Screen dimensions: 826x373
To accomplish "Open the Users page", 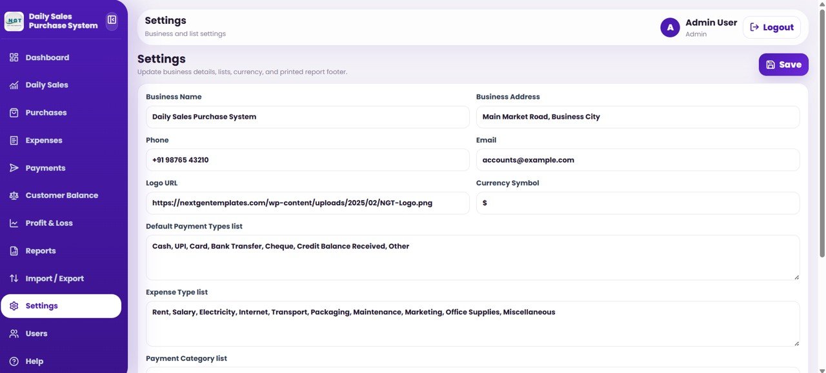I will coord(61,334).
